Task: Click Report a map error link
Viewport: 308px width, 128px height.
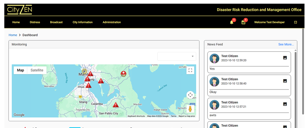Action: 187,116
